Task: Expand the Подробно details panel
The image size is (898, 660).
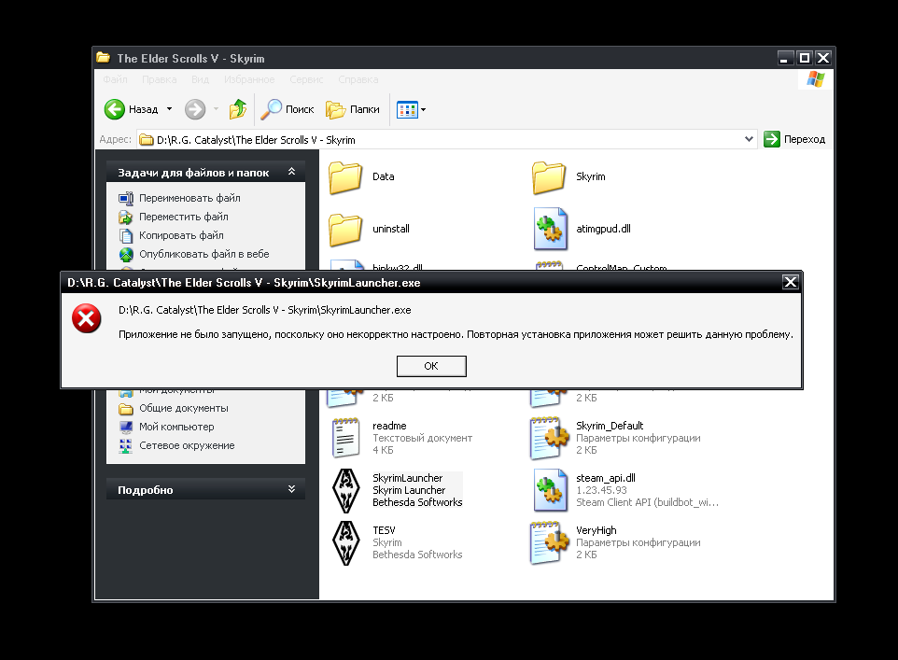Action: point(291,489)
